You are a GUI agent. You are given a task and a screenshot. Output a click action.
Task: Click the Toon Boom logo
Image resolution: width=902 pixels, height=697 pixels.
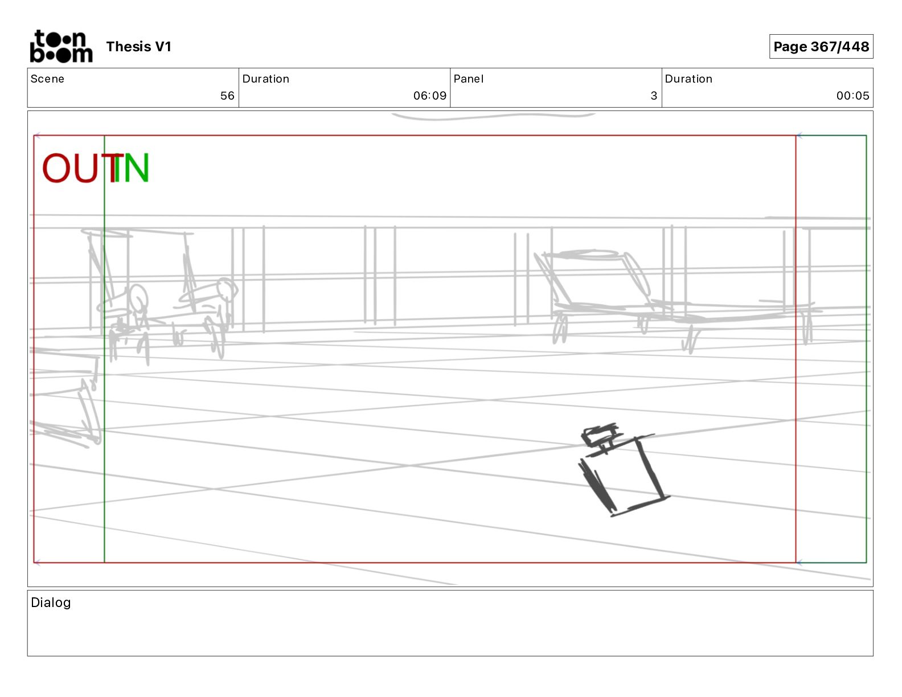[61, 46]
